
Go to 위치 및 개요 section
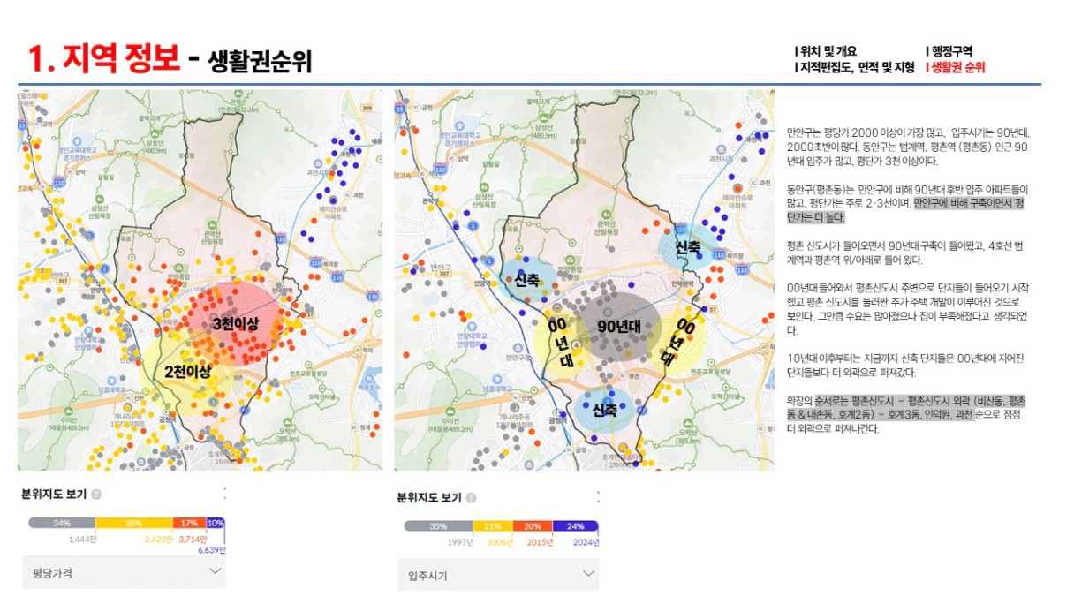(x=826, y=51)
